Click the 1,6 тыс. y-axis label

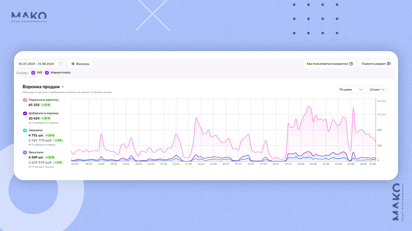pyautogui.click(x=382, y=101)
